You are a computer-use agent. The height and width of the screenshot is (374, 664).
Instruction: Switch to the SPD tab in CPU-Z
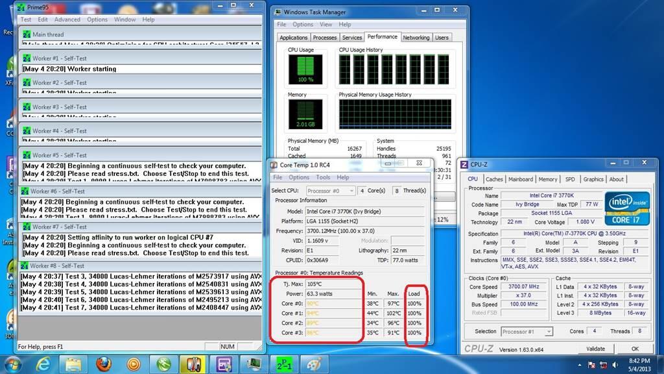[x=570, y=179]
